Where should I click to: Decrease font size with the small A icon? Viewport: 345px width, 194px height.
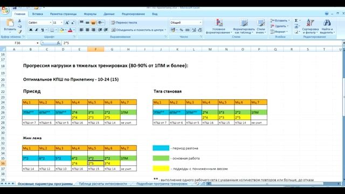[73, 23]
